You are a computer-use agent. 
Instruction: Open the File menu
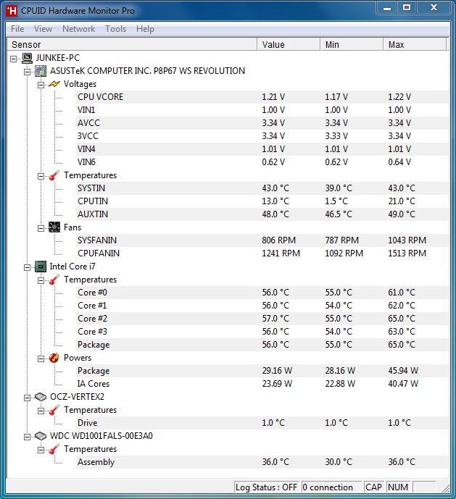17,29
